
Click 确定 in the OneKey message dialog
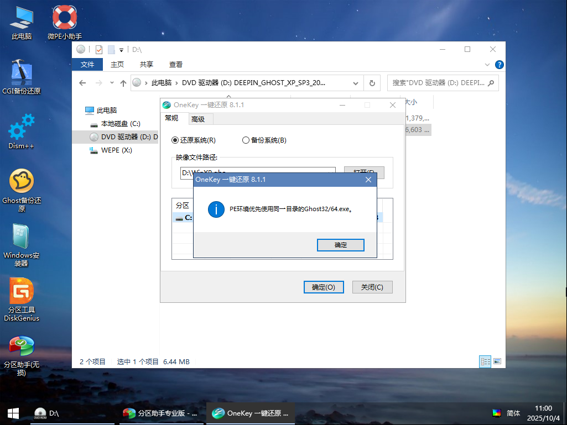340,245
